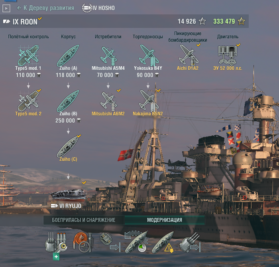Open previous ship IV HOSHO

point(98,8)
